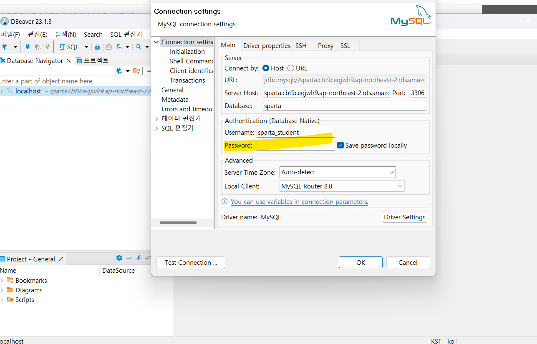Expand the Bookmarks folder
537x344 pixels.
click(2, 280)
